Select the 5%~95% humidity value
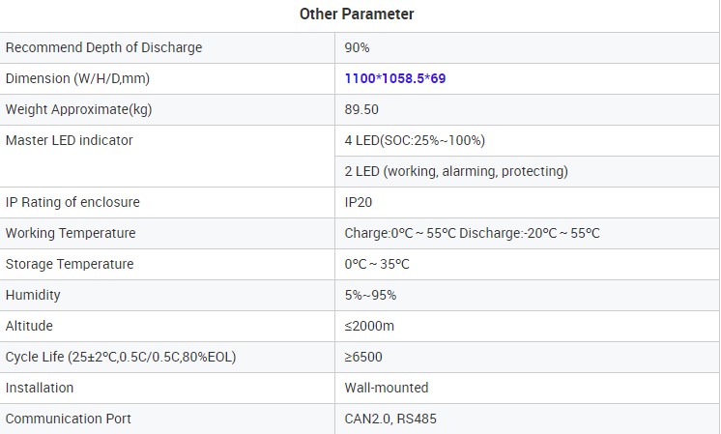 370,295
